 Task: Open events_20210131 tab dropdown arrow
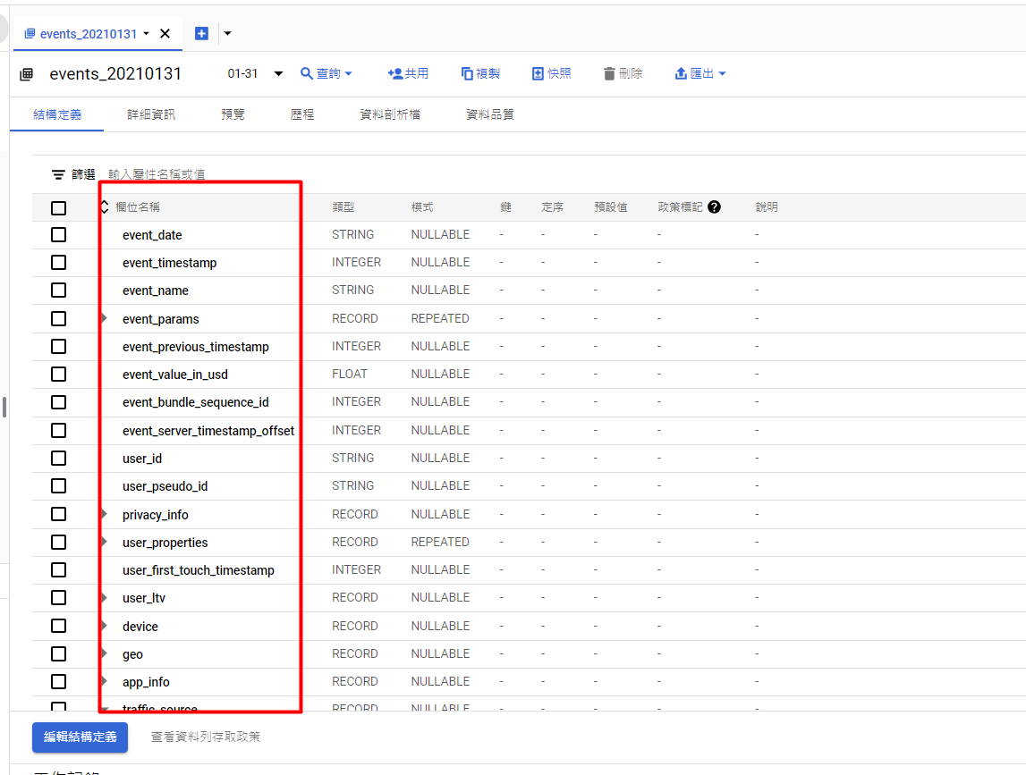point(146,33)
